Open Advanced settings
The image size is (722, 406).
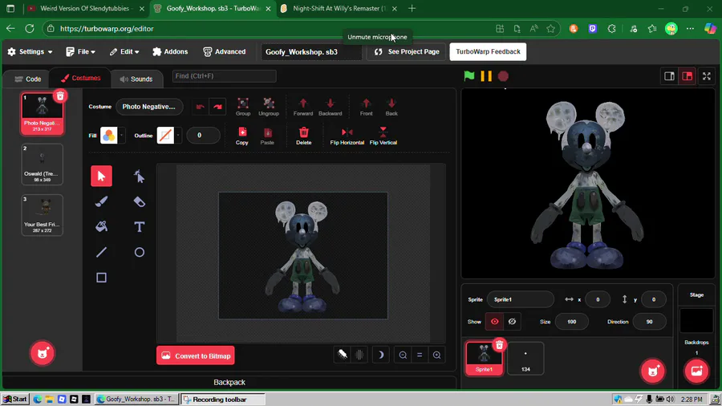[225, 51]
